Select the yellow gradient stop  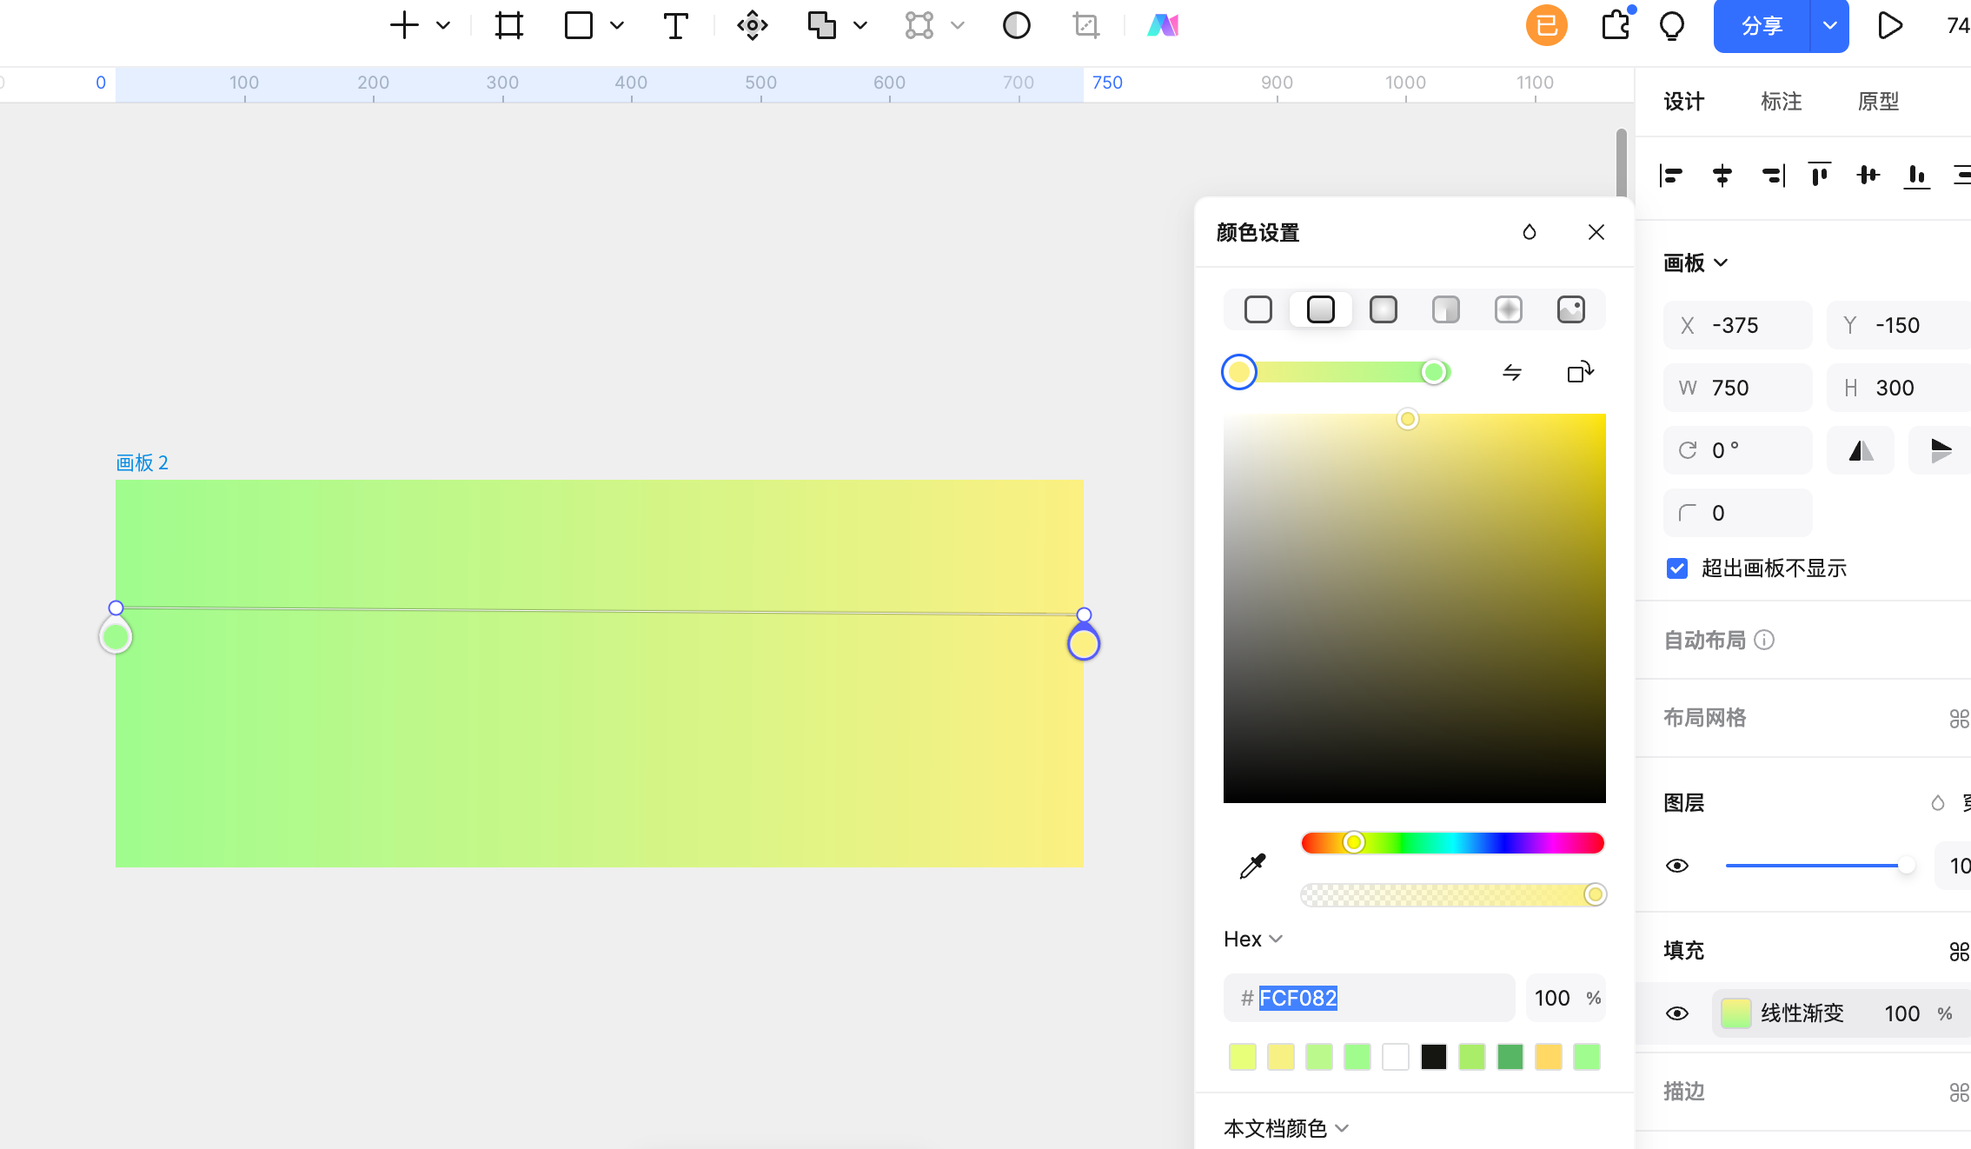1239,372
